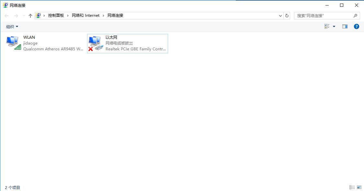Viewport: 364px width, 191px height.
Task: Click the refresh icon in the address bar
Action: 287,15
